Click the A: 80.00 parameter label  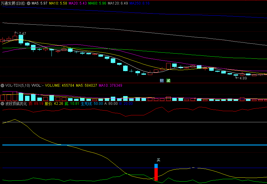111,104
